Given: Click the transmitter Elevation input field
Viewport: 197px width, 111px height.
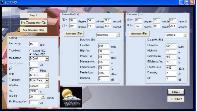Looking at the screenshot, I should point(104,46).
